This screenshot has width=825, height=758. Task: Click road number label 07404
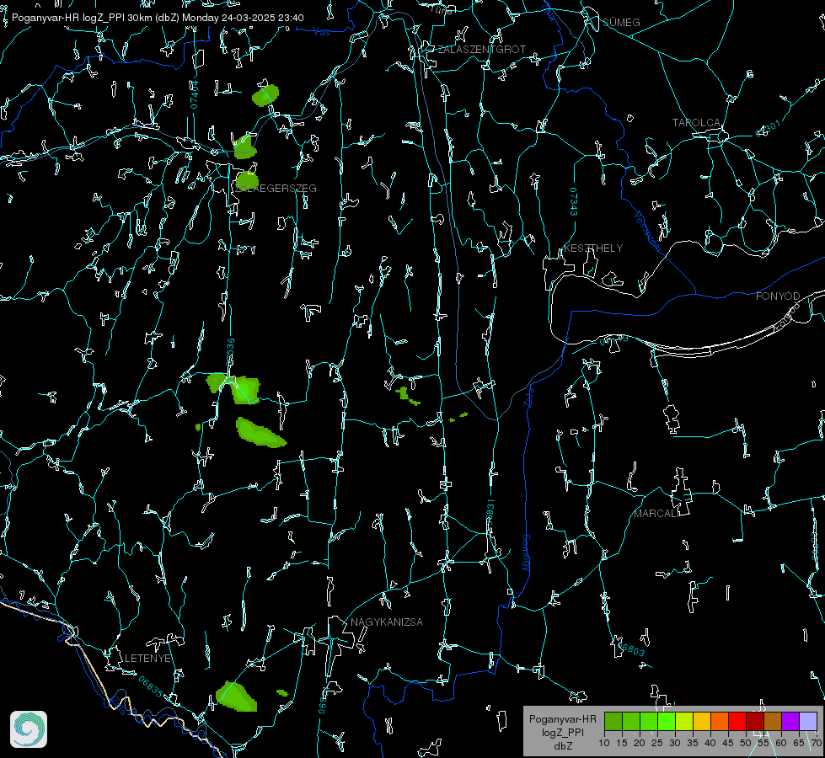195,94
